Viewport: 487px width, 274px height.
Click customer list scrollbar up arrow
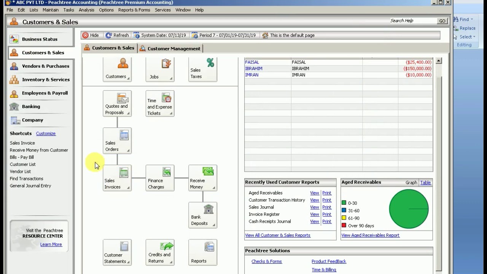(438, 61)
